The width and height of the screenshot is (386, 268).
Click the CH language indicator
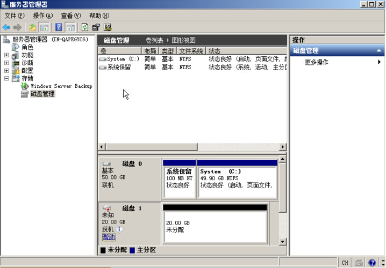coord(345,263)
